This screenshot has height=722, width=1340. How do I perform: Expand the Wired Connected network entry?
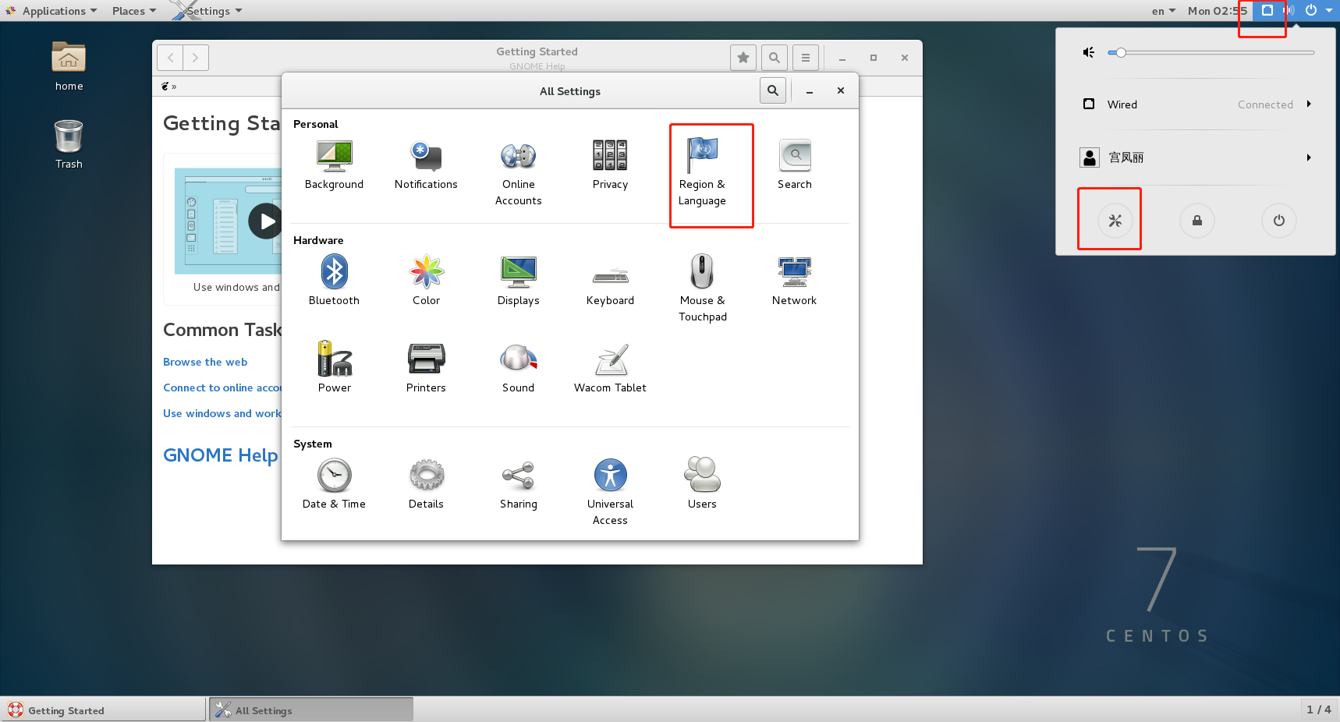click(x=1309, y=104)
